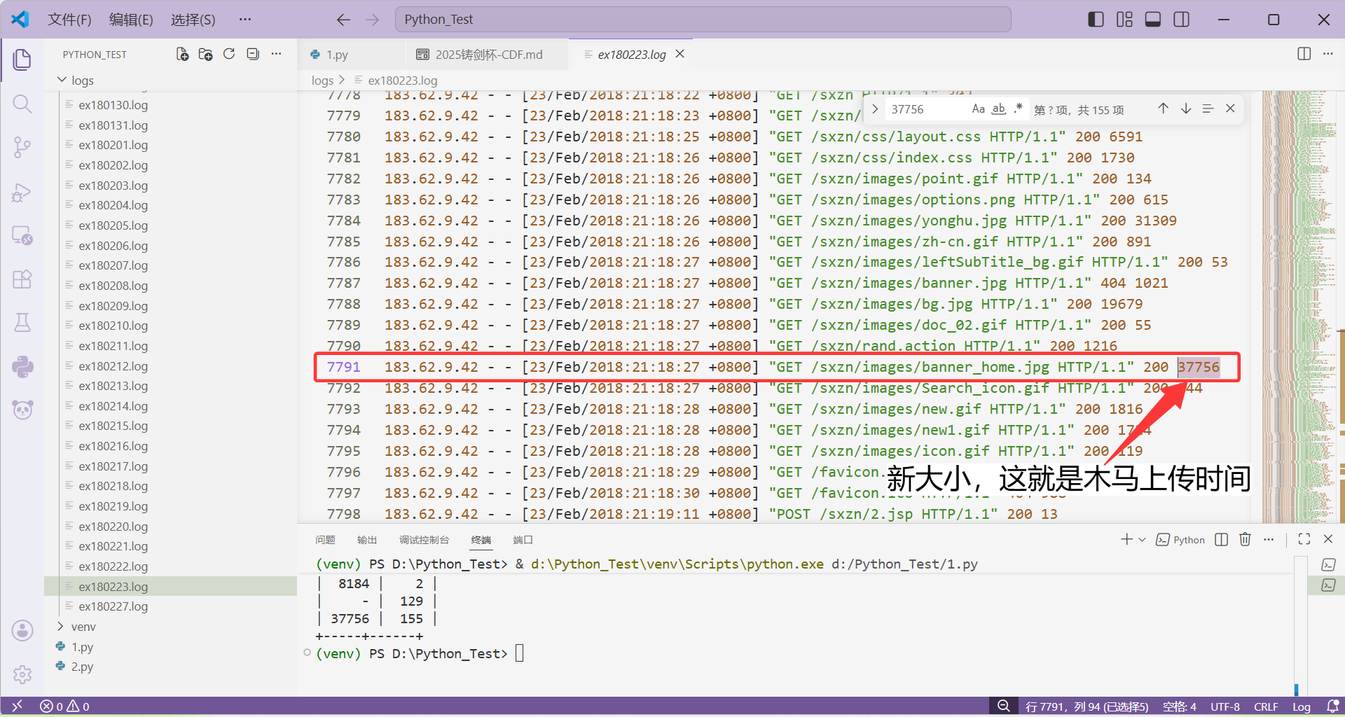Jump to previous search match
This screenshot has height=717, width=1345.
click(1163, 109)
